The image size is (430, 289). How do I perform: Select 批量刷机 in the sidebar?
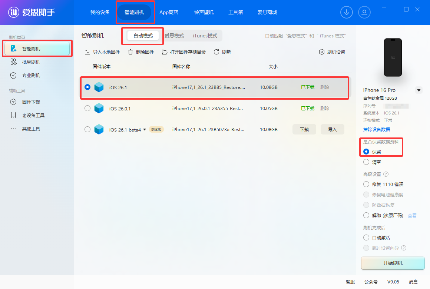pyautogui.click(x=27, y=62)
